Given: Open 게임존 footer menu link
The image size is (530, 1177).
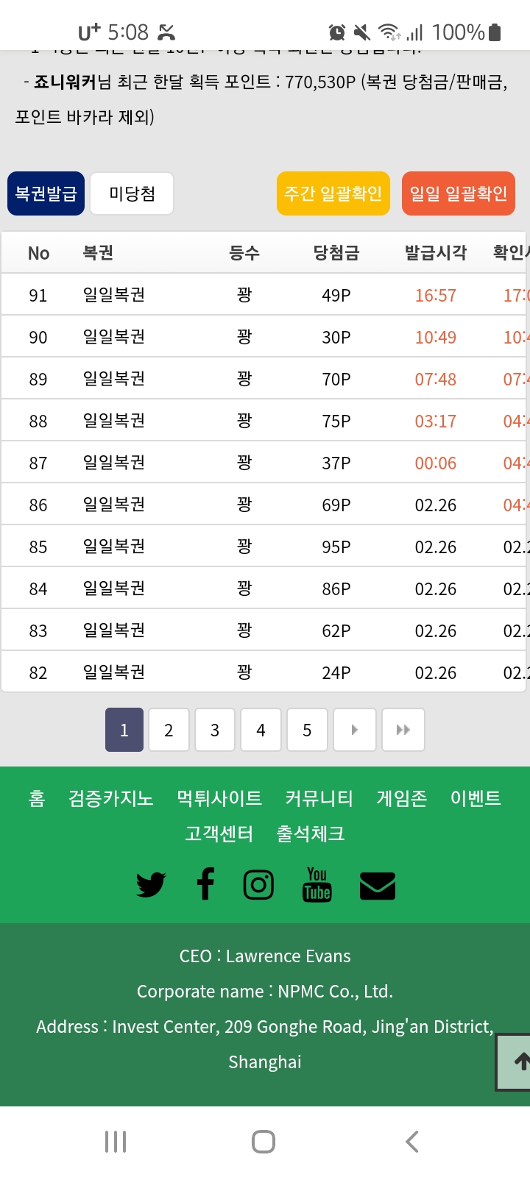Looking at the screenshot, I should [x=402, y=798].
